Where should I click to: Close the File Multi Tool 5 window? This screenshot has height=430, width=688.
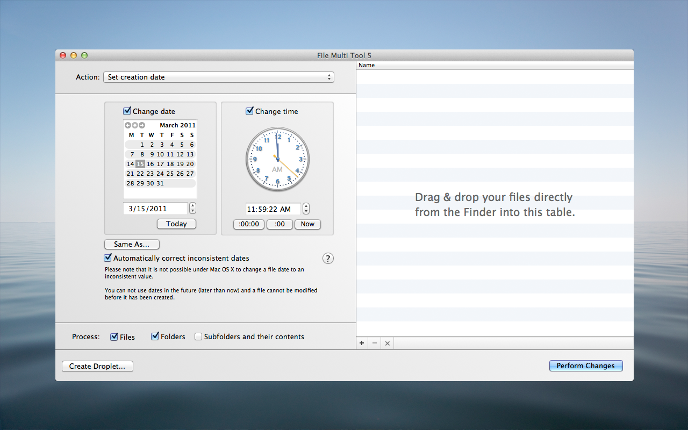(x=63, y=55)
